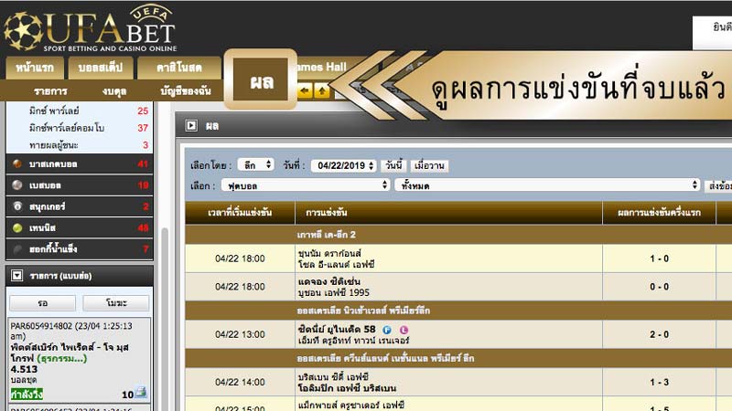Image resolution: width=732 pixels, height=411 pixels.
Task: Click the กำลังวิ่ง status label
Action: click(27, 395)
